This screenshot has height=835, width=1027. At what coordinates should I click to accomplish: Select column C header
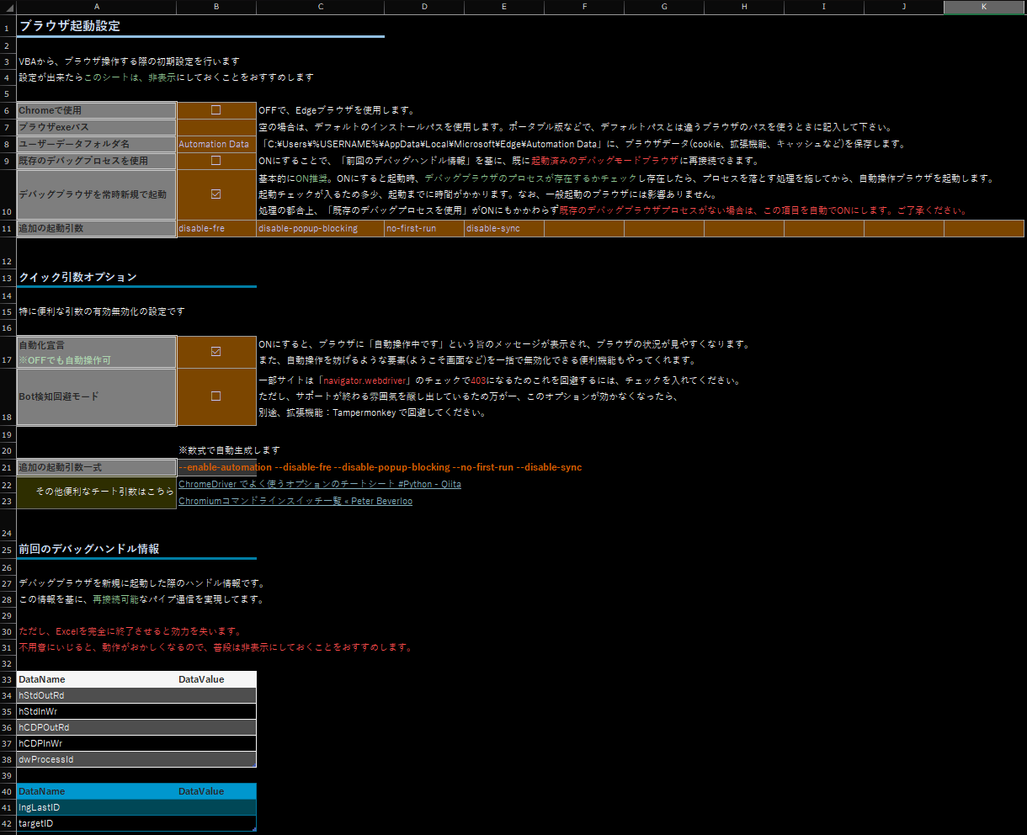point(321,7)
